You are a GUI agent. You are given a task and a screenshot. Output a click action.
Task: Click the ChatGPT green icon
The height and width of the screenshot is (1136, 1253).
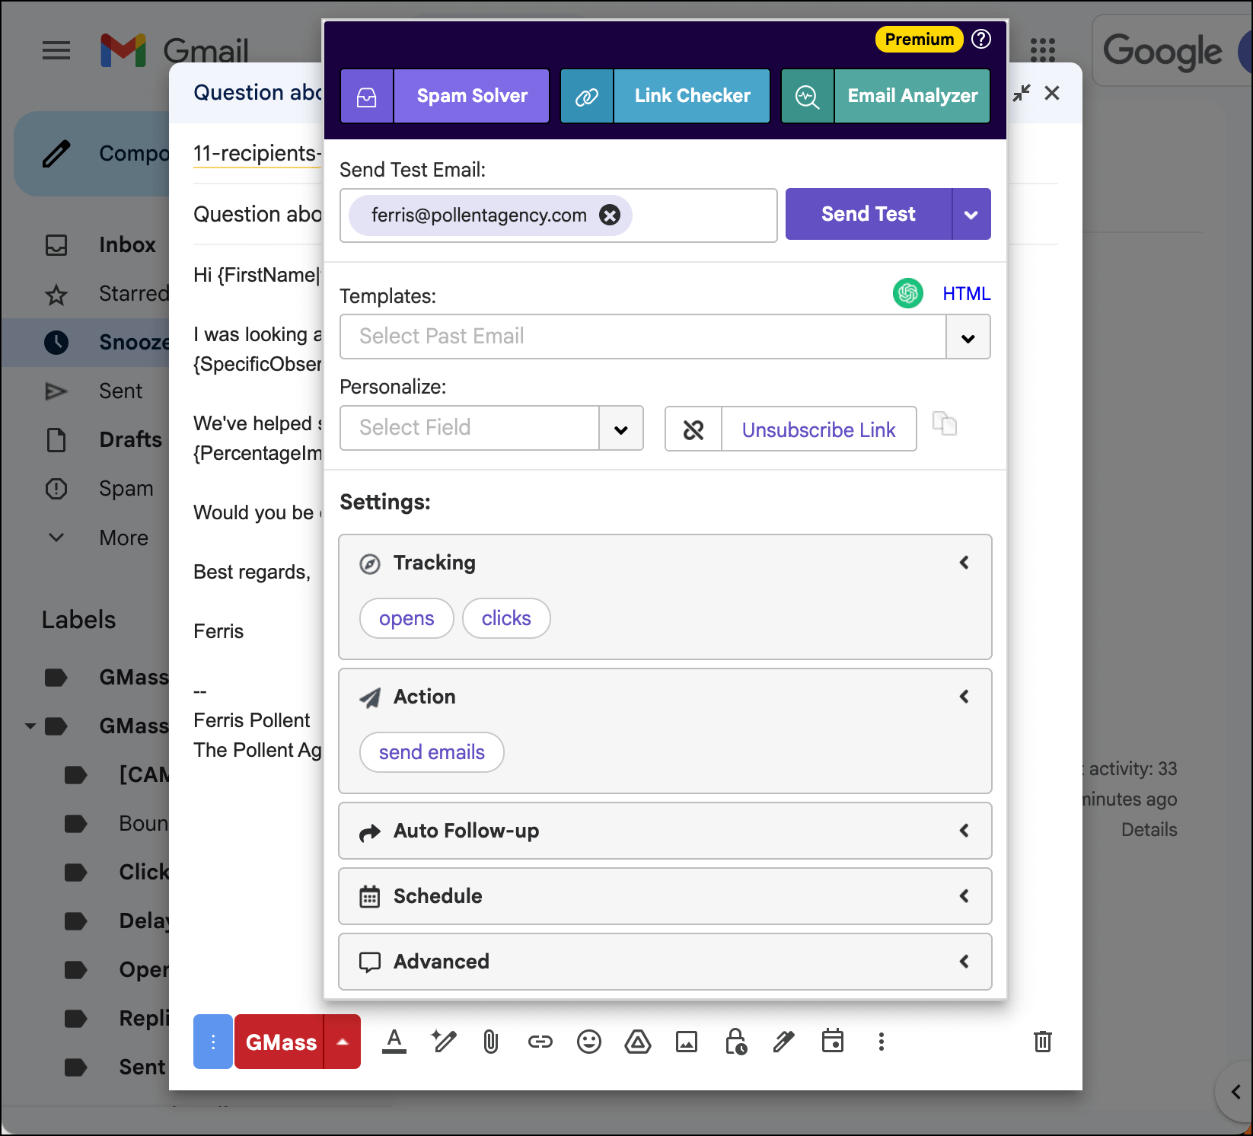pos(908,293)
